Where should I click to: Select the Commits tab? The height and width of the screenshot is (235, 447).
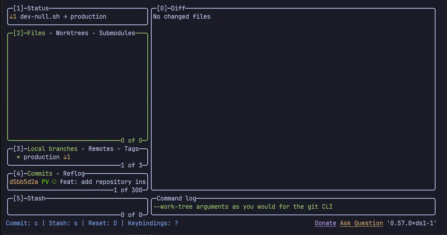point(40,174)
